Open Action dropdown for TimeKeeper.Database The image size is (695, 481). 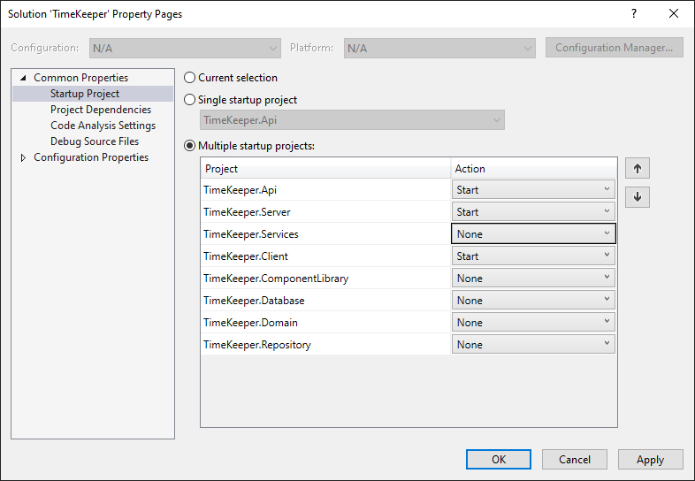tap(533, 301)
